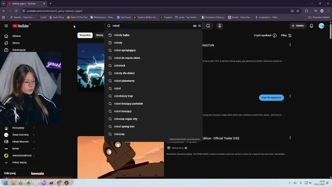Open the on-screen keyboard icon in search box

click(x=195, y=26)
